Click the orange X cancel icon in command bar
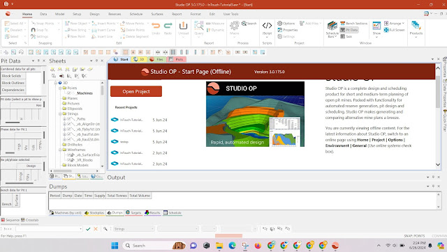 pyautogui.click(x=96, y=229)
